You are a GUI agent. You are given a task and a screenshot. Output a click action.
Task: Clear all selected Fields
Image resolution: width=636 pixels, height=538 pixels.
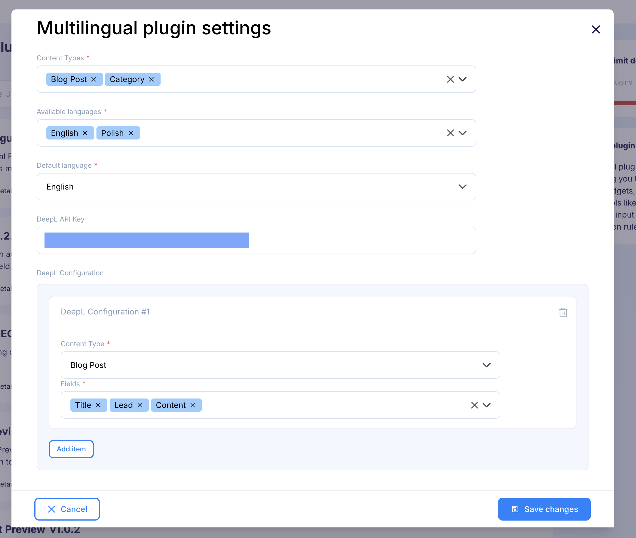coord(475,405)
